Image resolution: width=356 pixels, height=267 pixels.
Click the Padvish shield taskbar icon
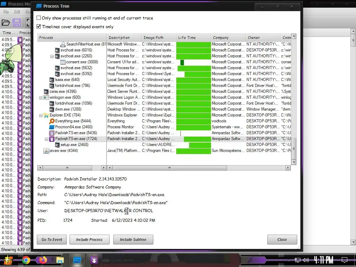pos(94,260)
